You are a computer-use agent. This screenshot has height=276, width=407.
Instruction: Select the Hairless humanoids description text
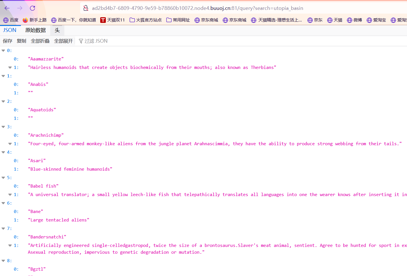tap(152, 68)
